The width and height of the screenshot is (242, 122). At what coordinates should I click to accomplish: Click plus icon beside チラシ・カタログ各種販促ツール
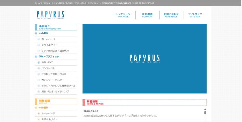[x=39, y=86]
